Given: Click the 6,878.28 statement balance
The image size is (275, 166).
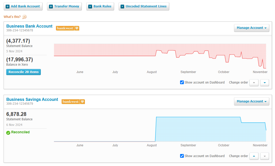Looking at the screenshot, I should [16, 114].
